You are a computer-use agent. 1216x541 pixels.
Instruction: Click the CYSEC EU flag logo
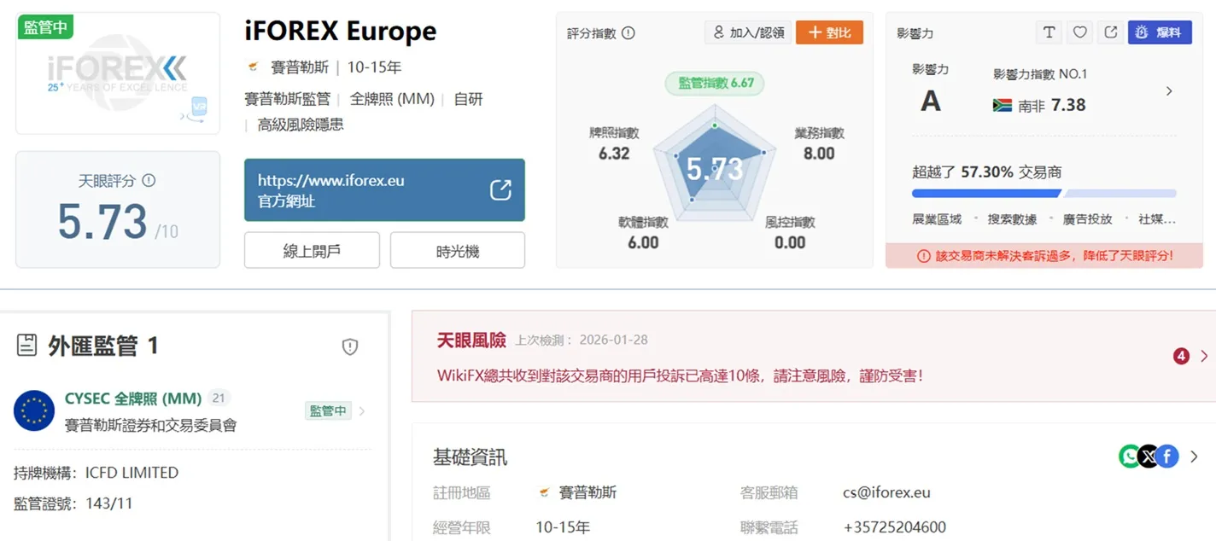34,410
